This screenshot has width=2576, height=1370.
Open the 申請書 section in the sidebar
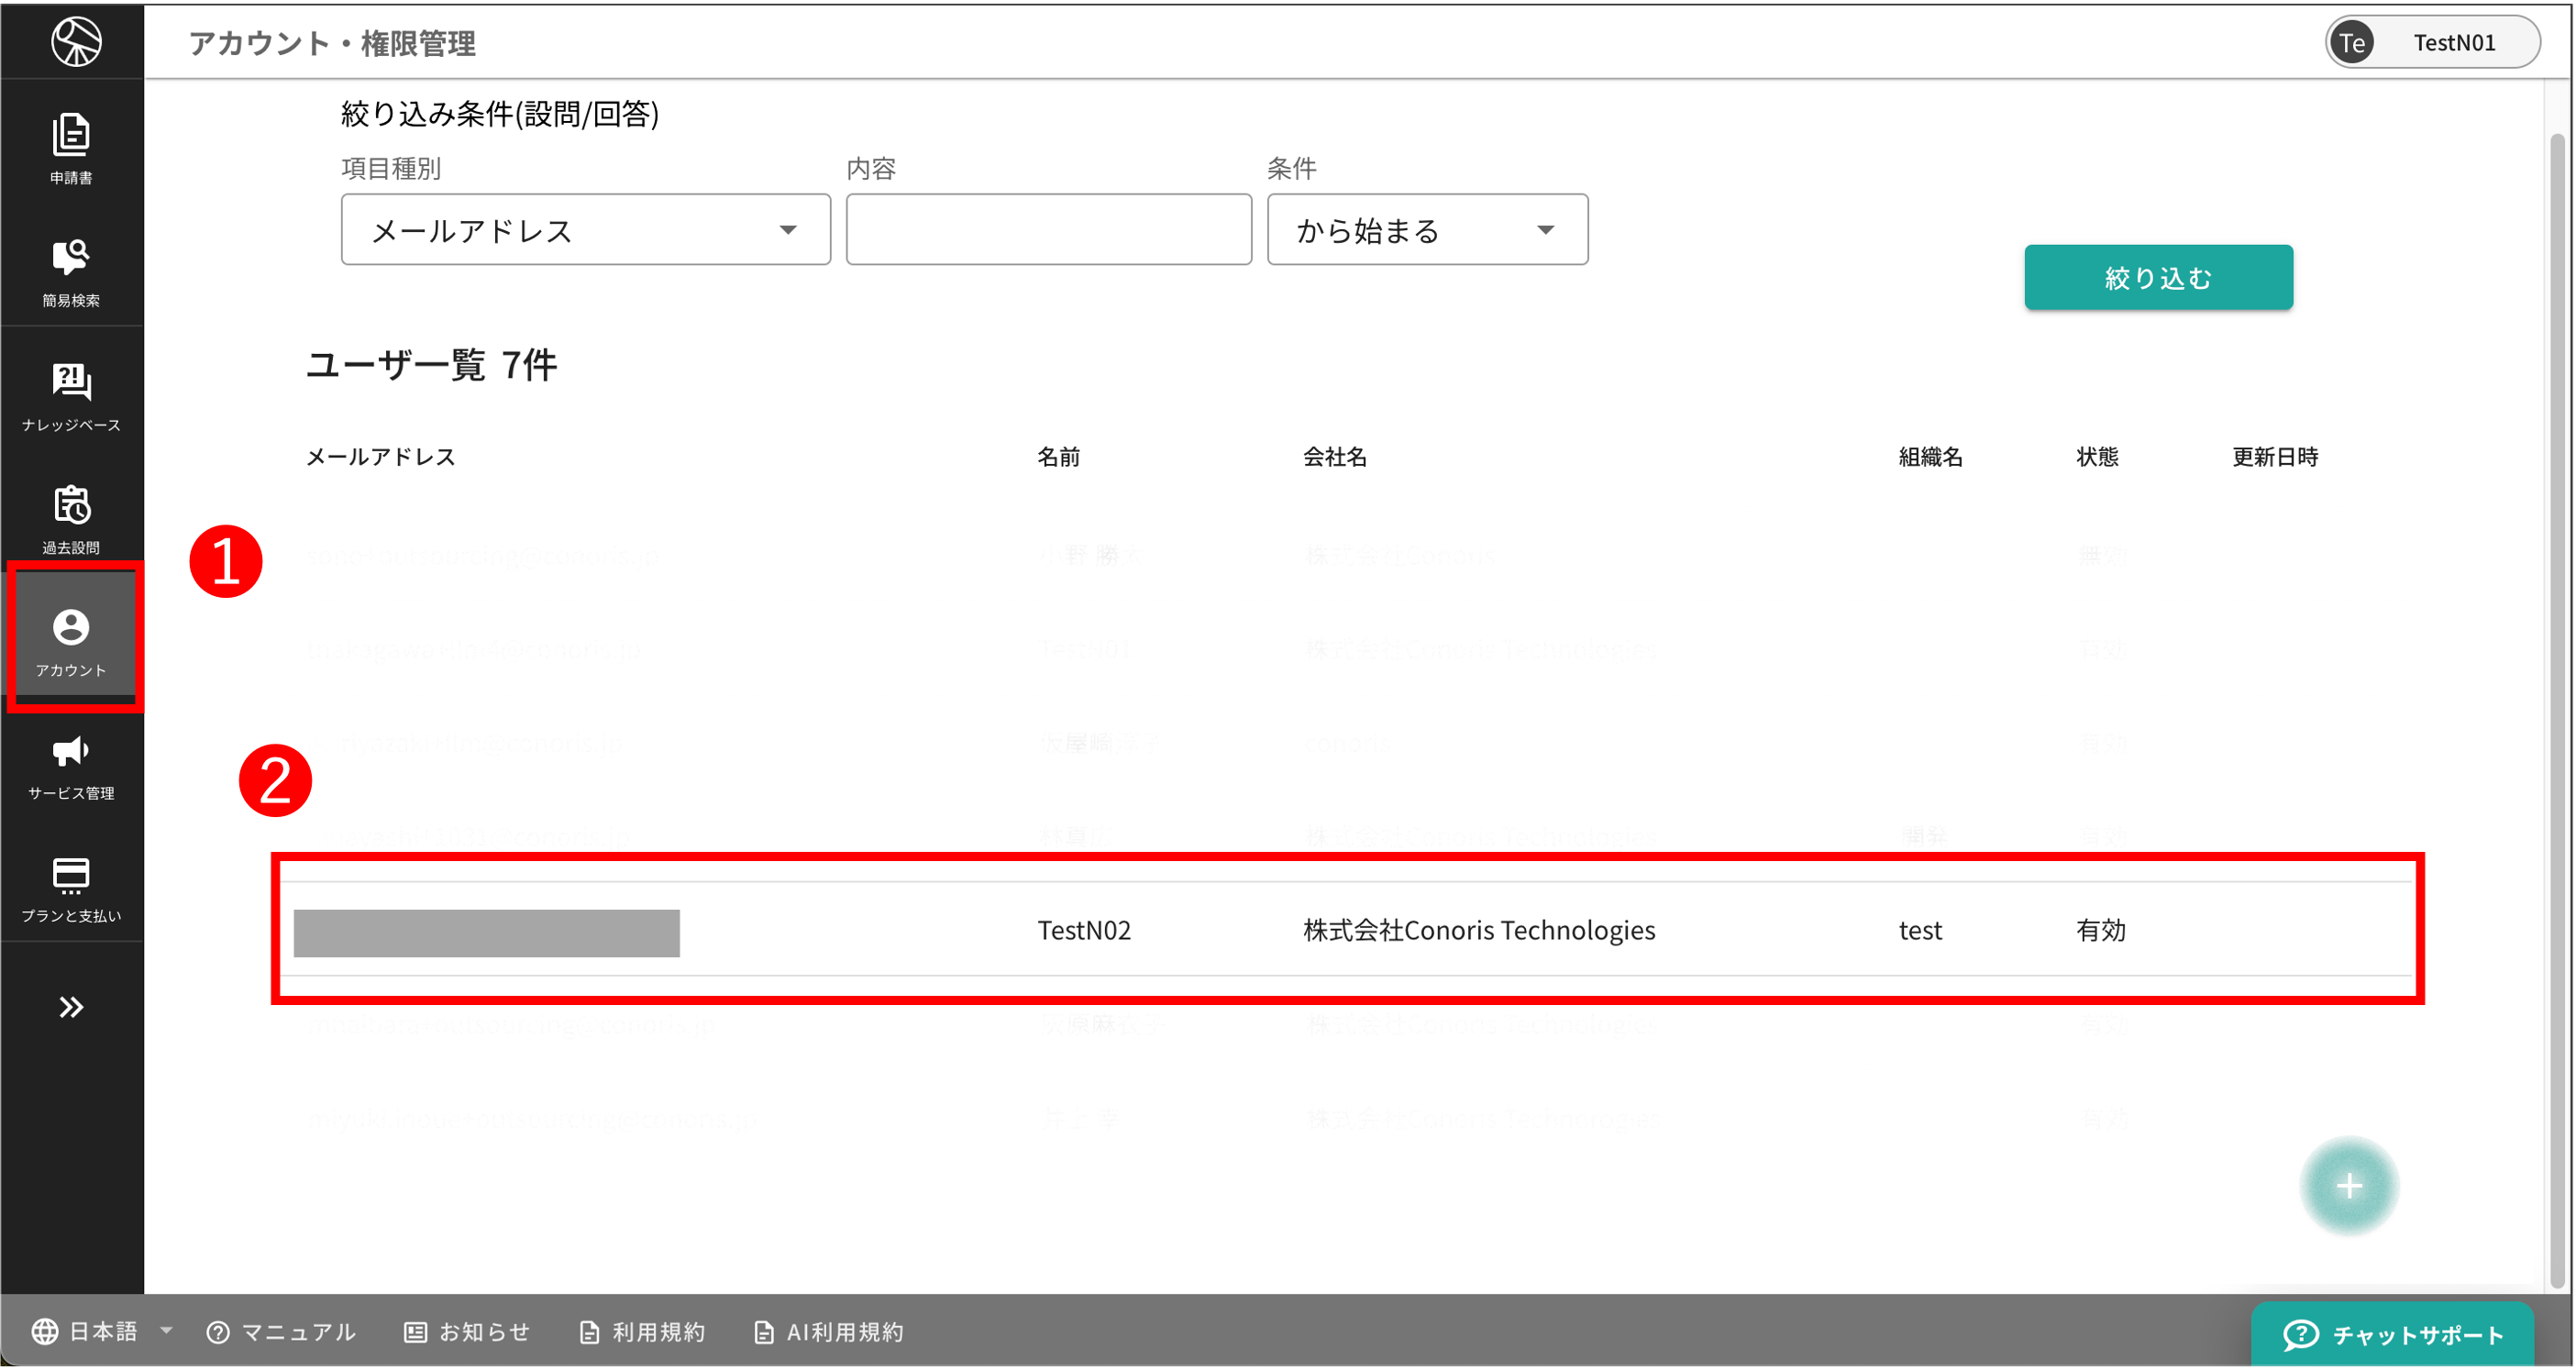(71, 150)
